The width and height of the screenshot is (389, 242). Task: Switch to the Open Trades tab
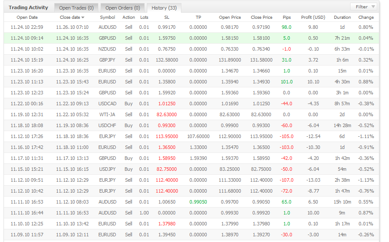[76, 8]
